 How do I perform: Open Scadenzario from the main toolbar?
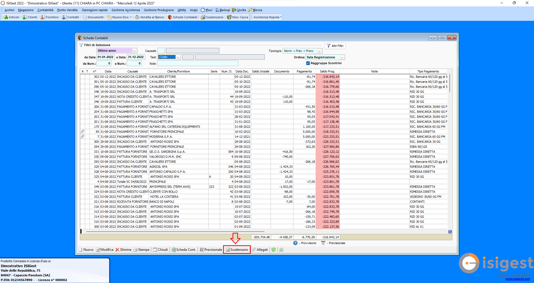pyautogui.click(x=212, y=17)
